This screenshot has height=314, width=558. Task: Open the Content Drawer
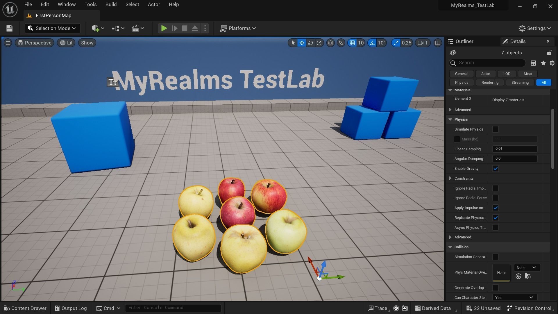pyautogui.click(x=25, y=308)
